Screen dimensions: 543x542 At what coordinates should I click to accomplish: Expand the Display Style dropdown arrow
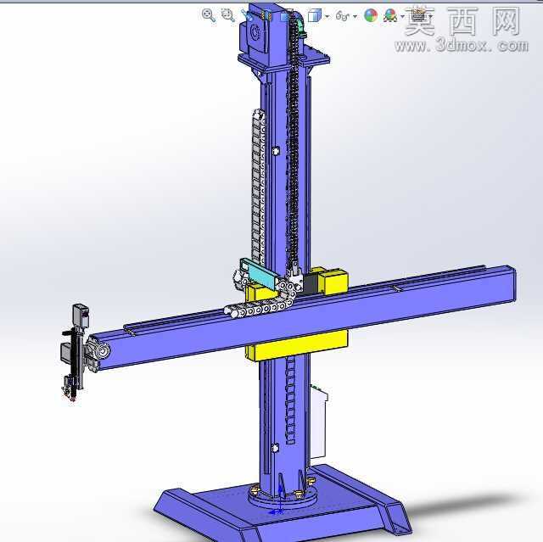pyautogui.click(x=327, y=16)
